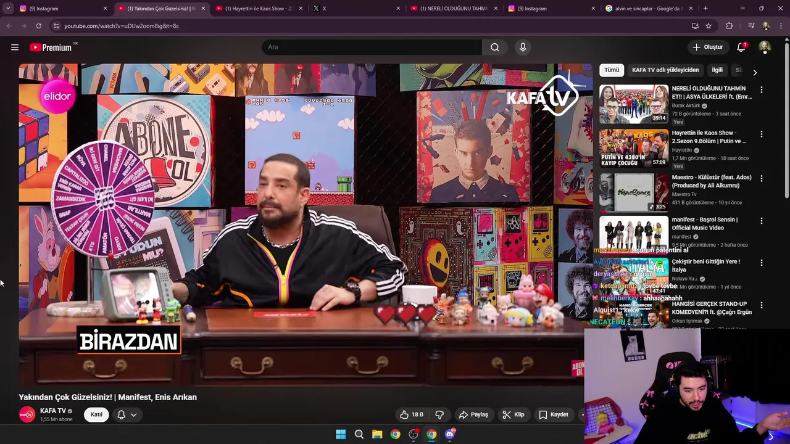Reload the page in browser
Image resolution: width=790 pixels, height=444 pixels.
point(38,26)
